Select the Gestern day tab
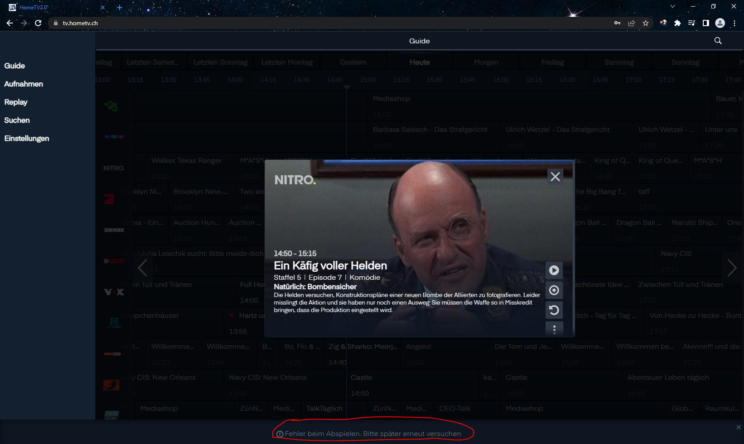Viewport: 744px width, 444px height. click(x=353, y=62)
